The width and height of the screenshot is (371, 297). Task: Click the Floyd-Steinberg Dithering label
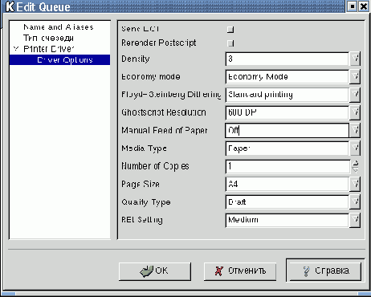171,95
